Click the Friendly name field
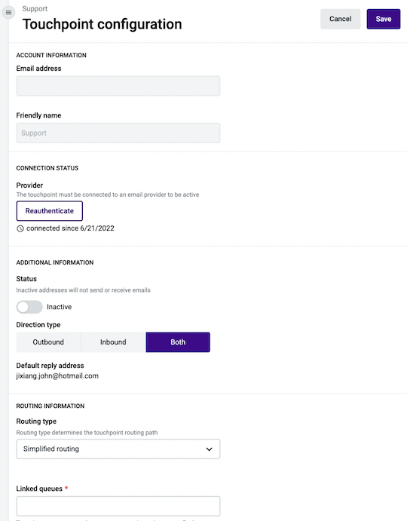The height and width of the screenshot is (521, 407). (118, 133)
